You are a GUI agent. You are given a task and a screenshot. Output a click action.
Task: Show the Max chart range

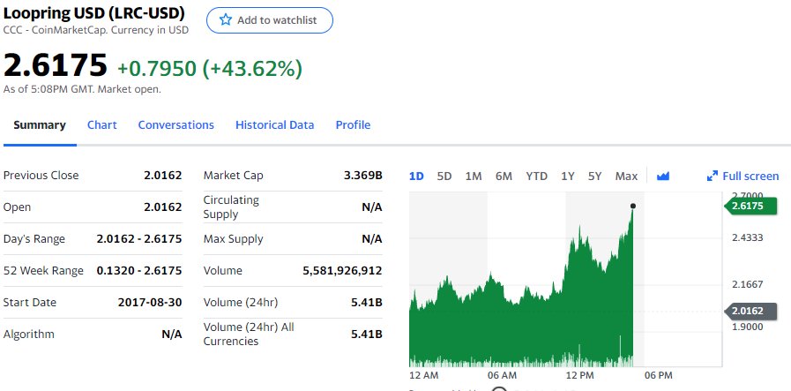[x=626, y=176]
